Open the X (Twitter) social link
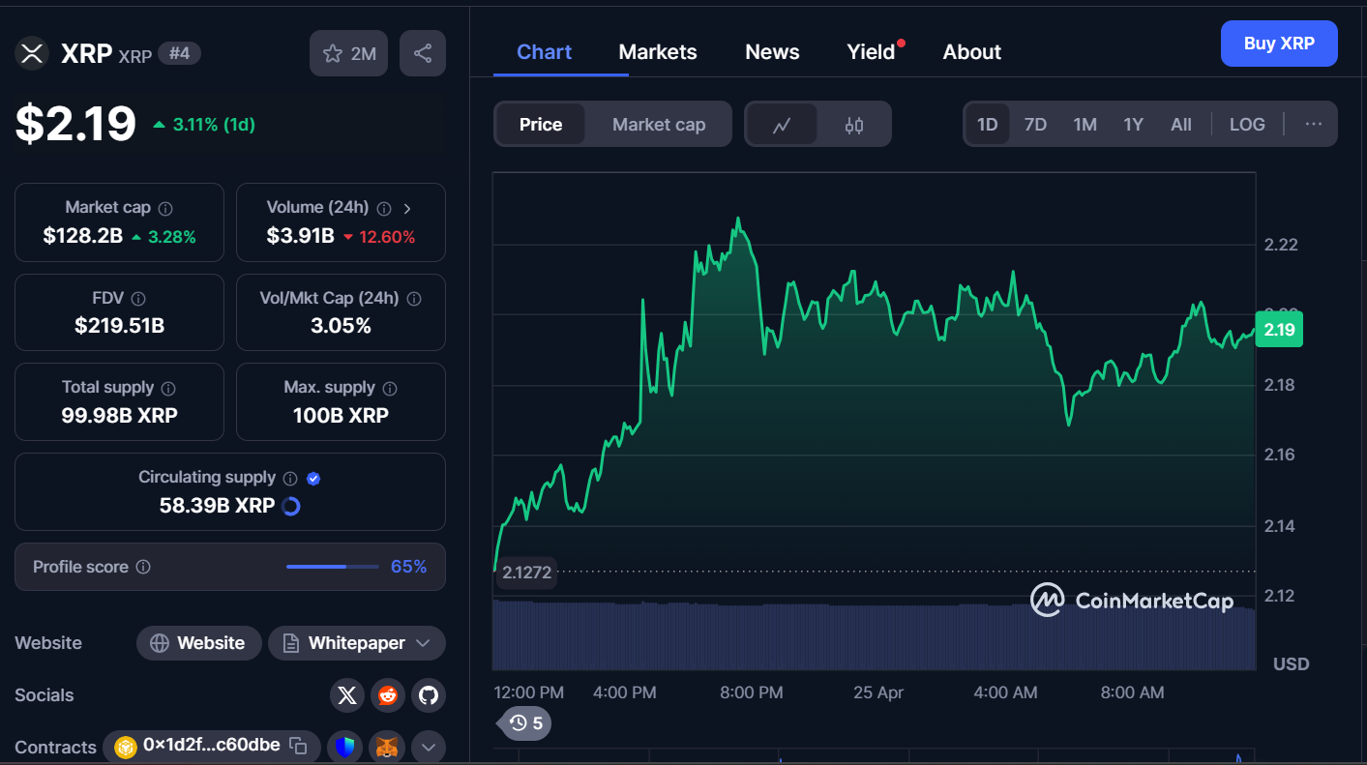This screenshot has width=1367, height=765. tap(347, 694)
